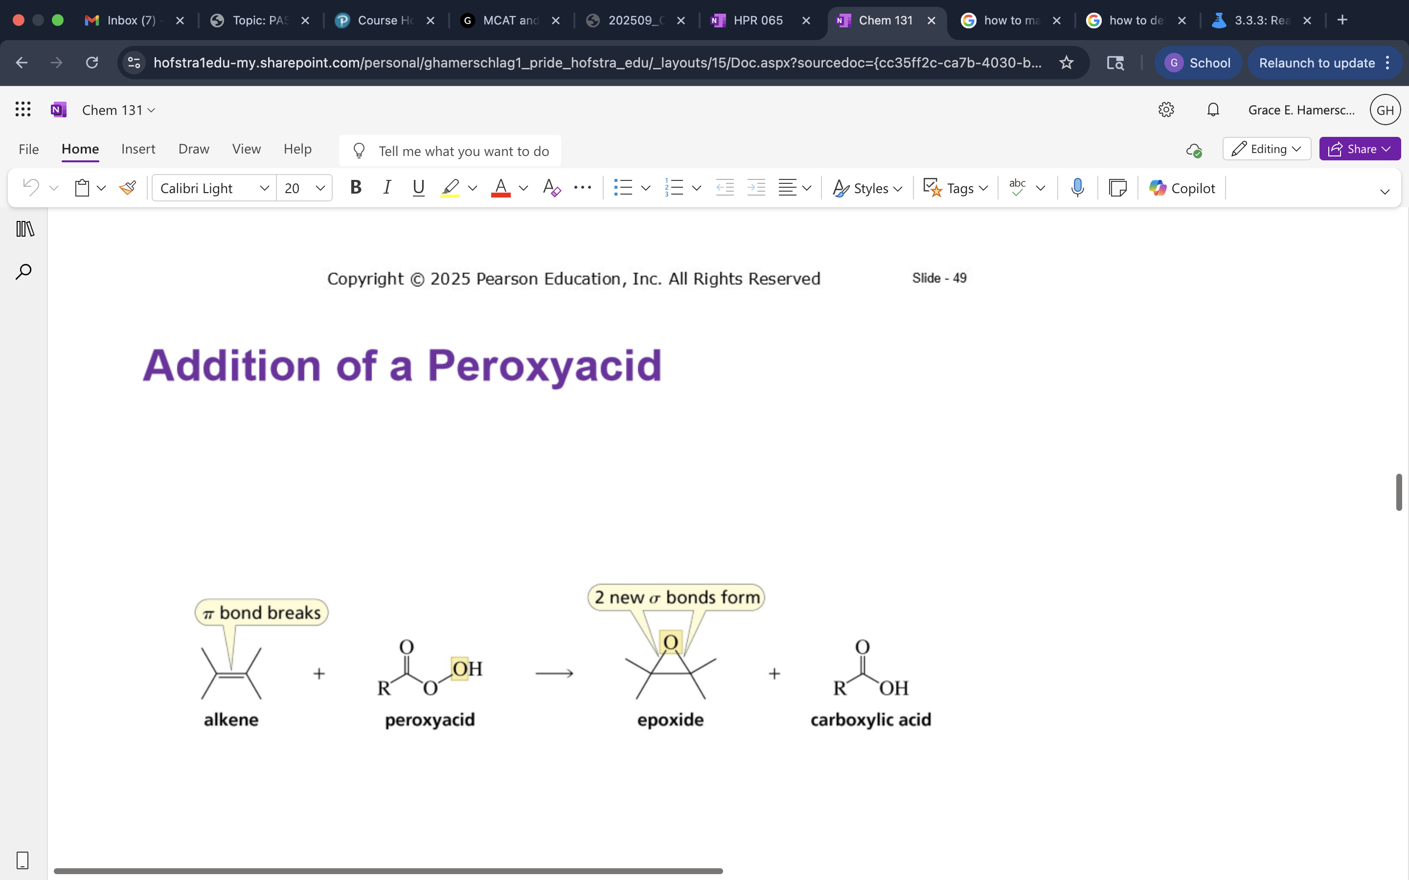The image size is (1409, 880).
Task: Open the notifications bell
Action: (x=1213, y=110)
